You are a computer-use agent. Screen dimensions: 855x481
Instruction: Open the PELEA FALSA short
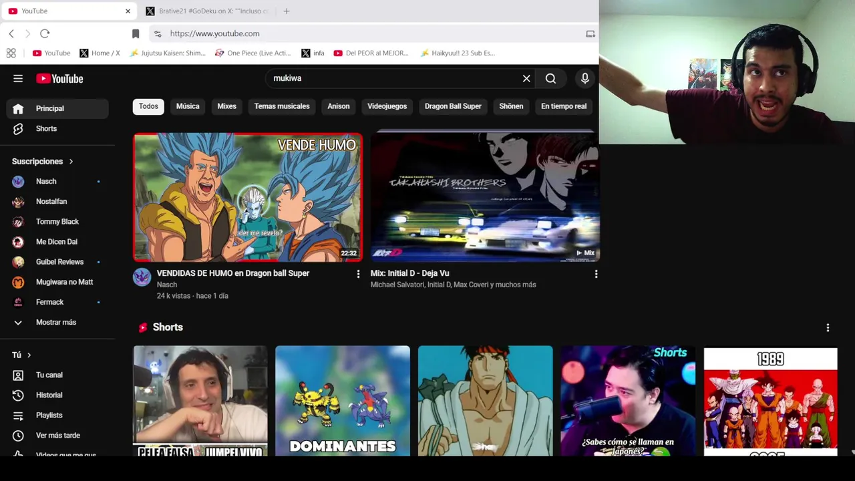(200, 401)
